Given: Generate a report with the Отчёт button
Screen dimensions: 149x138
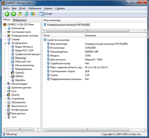Looking at the screenshot, I should coord(46,14).
